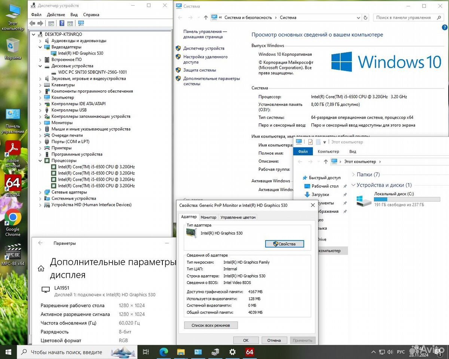The image size is (449, 359).
Task: Open the address bar history dropdown in Система
Action: click(x=358, y=18)
